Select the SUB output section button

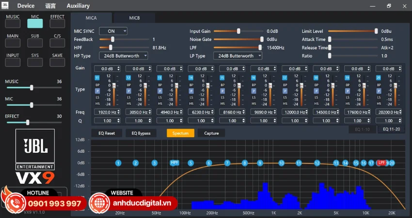point(35,43)
